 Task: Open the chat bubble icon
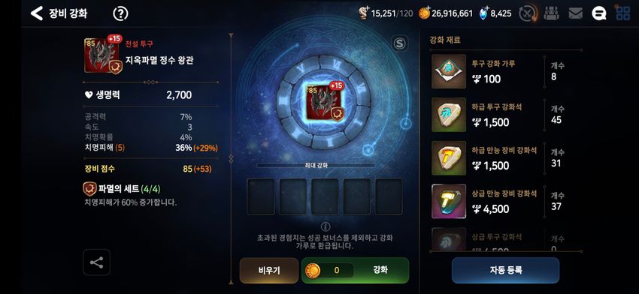point(598,13)
